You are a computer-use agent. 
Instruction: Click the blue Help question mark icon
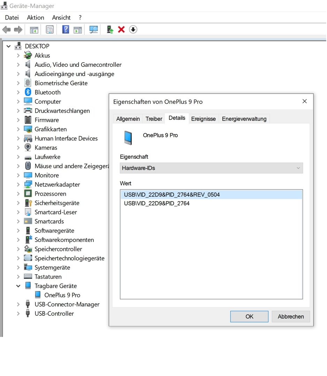66,30
